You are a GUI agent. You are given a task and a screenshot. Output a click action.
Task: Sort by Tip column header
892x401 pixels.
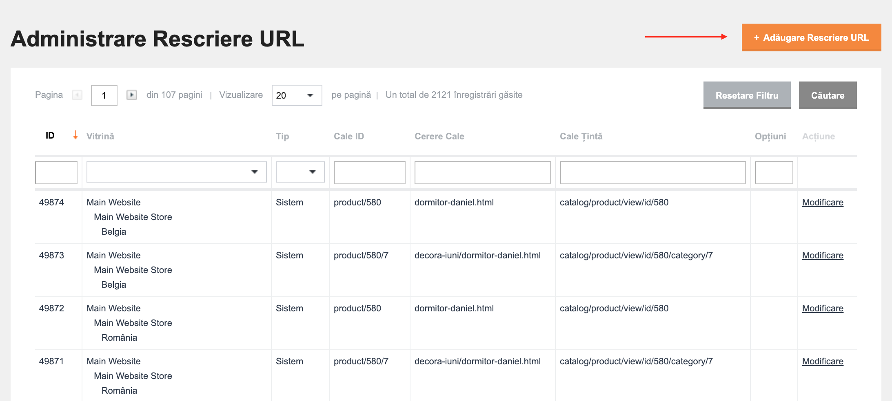(282, 136)
